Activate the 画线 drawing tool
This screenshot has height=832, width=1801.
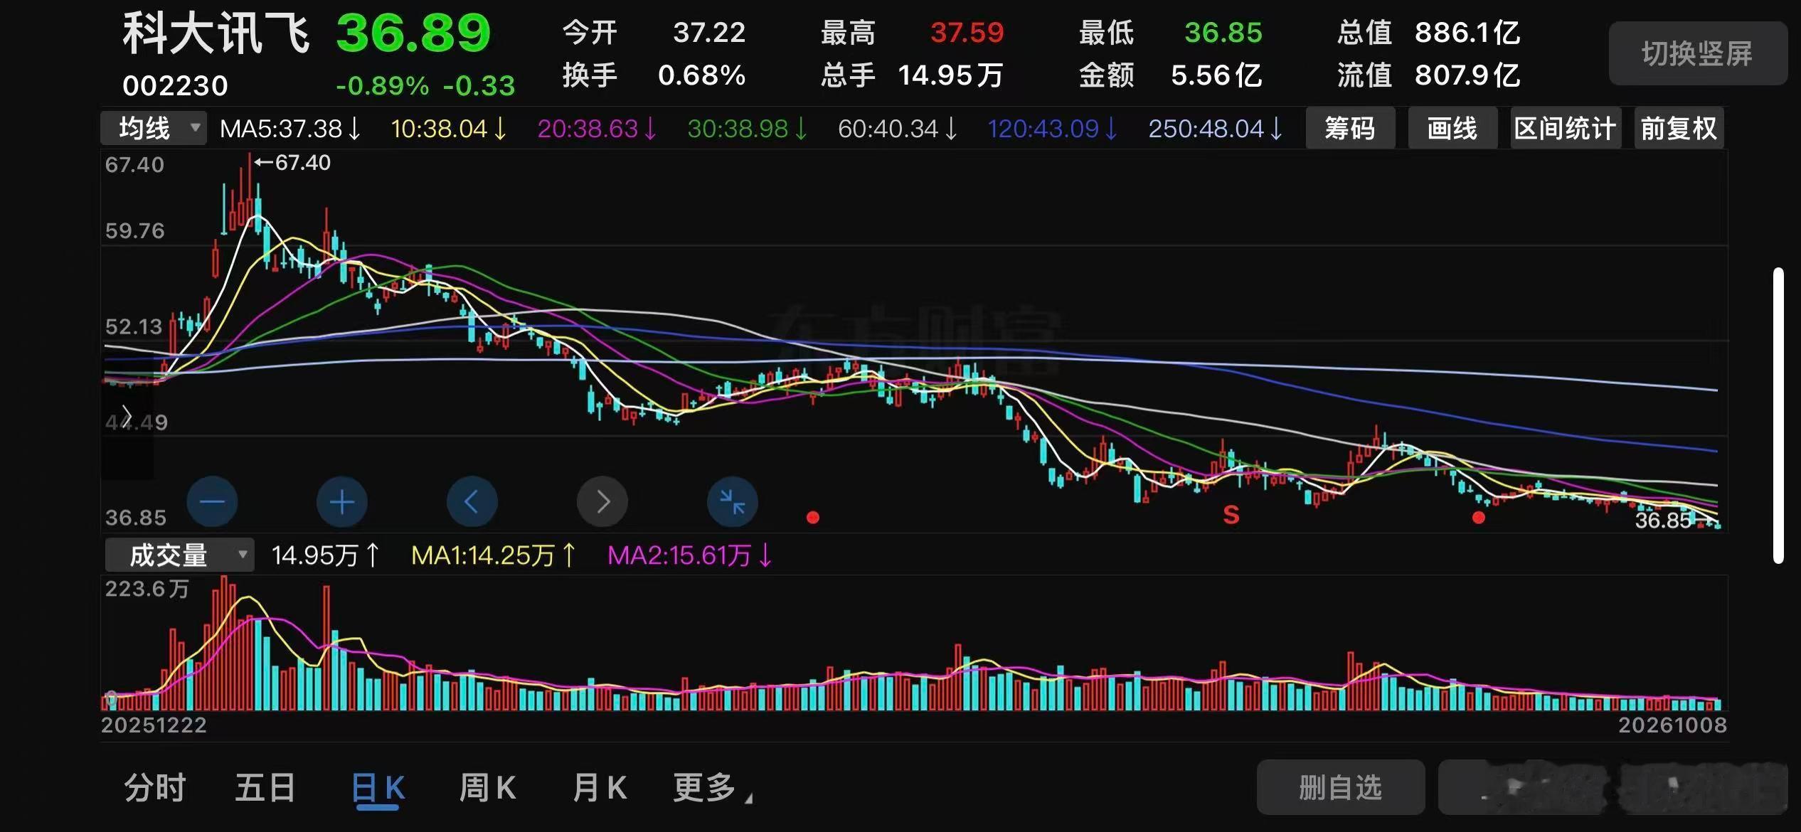1452,129
